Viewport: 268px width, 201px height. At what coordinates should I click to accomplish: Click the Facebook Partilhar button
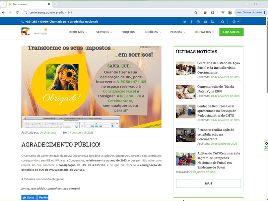43,197
